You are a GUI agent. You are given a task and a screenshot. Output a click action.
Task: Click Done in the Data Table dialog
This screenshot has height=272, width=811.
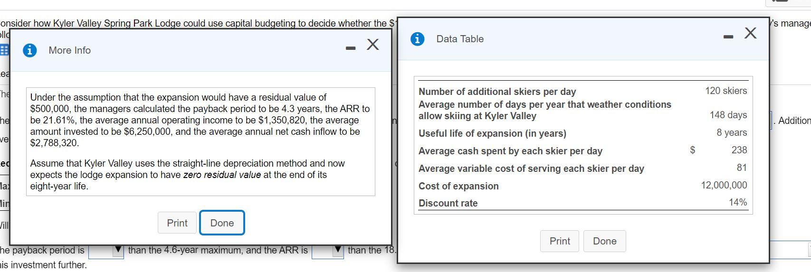coord(605,241)
